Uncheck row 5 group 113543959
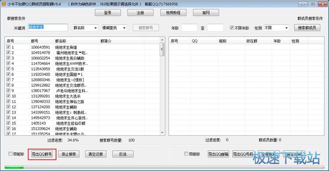The width and height of the screenshot is (329, 171). click(x=8, y=68)
